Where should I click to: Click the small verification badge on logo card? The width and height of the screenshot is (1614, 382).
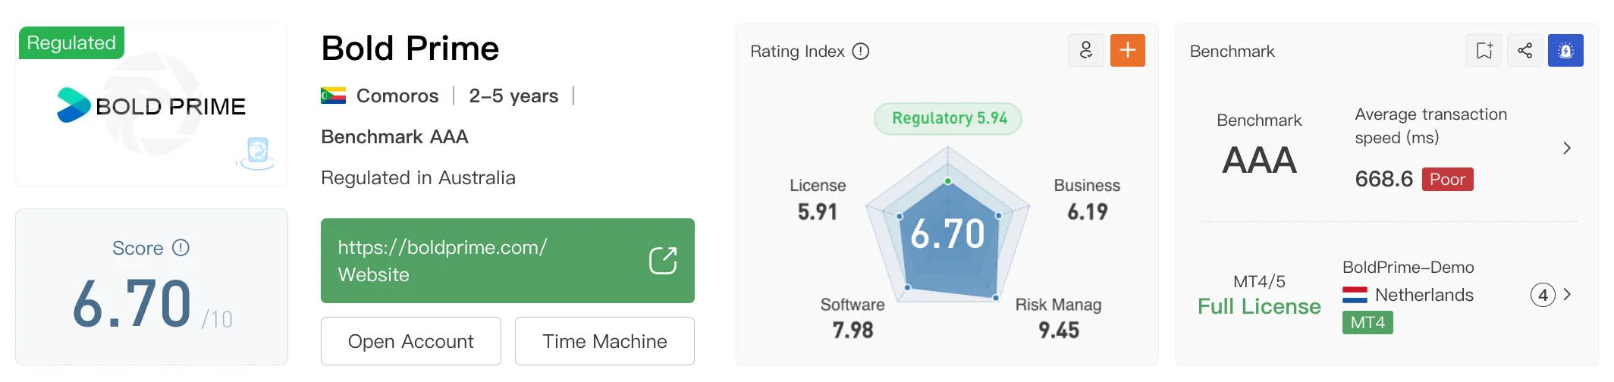coord(256,153)
